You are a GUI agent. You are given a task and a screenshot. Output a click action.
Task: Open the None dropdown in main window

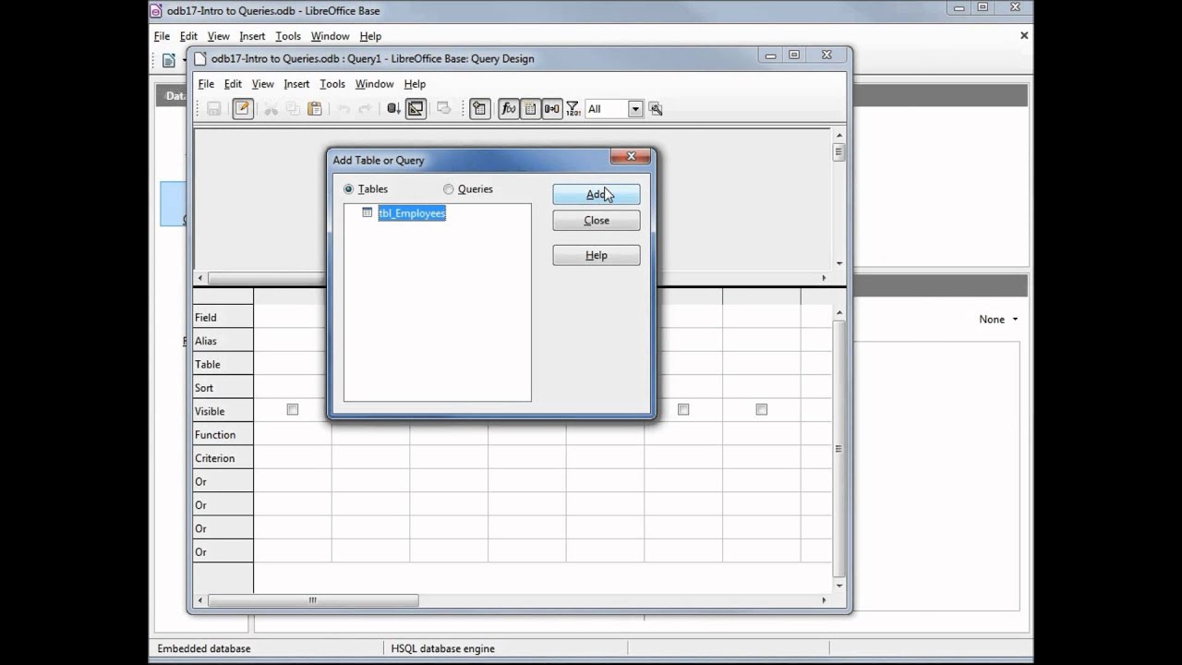pos(998,320)
